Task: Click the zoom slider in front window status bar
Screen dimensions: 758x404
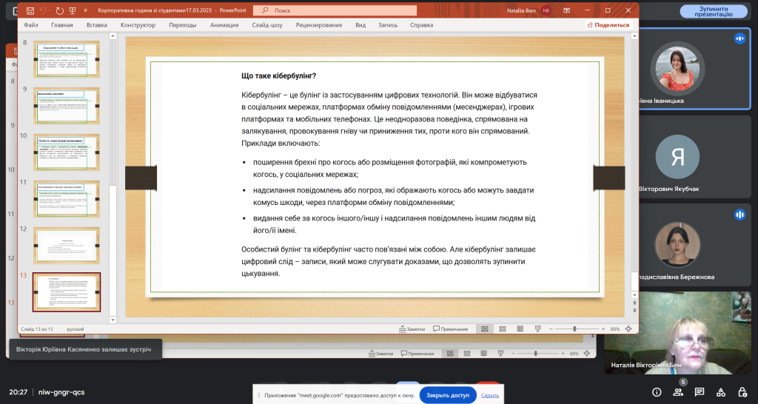Action: pyautogui.click(x=575, y=329)
